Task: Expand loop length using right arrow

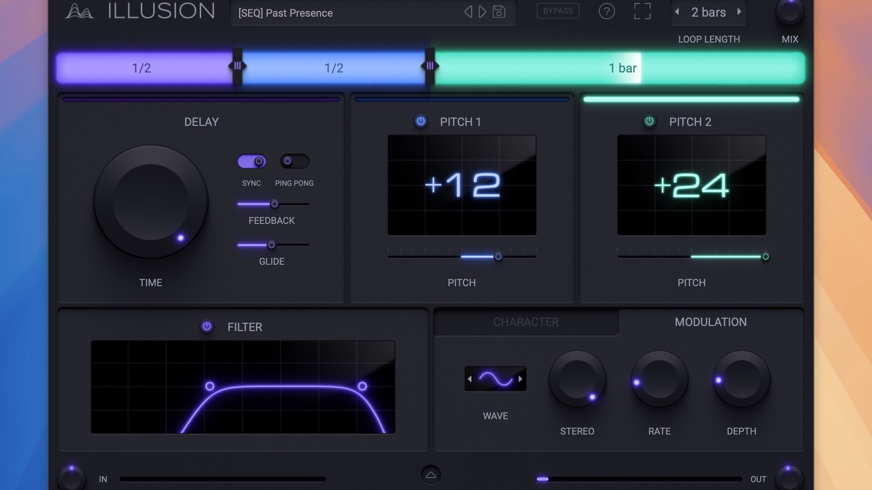Action: (738, 11)
